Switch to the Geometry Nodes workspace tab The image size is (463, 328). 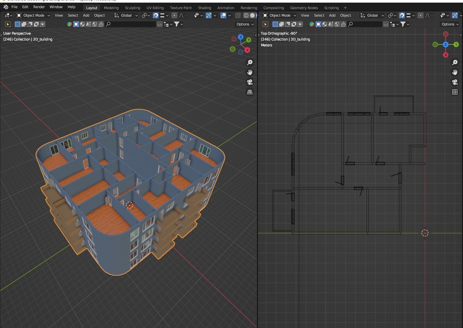304,8
